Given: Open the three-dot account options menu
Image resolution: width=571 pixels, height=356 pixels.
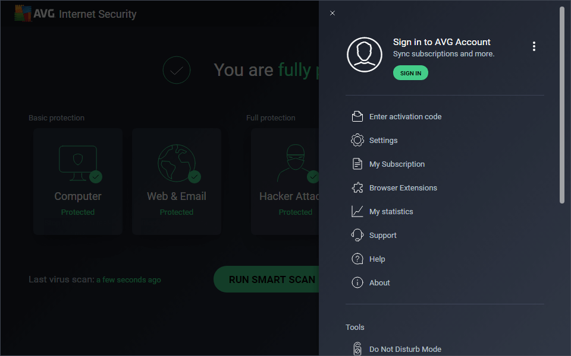Looking at the screenshot, I should tap(534, 46).
